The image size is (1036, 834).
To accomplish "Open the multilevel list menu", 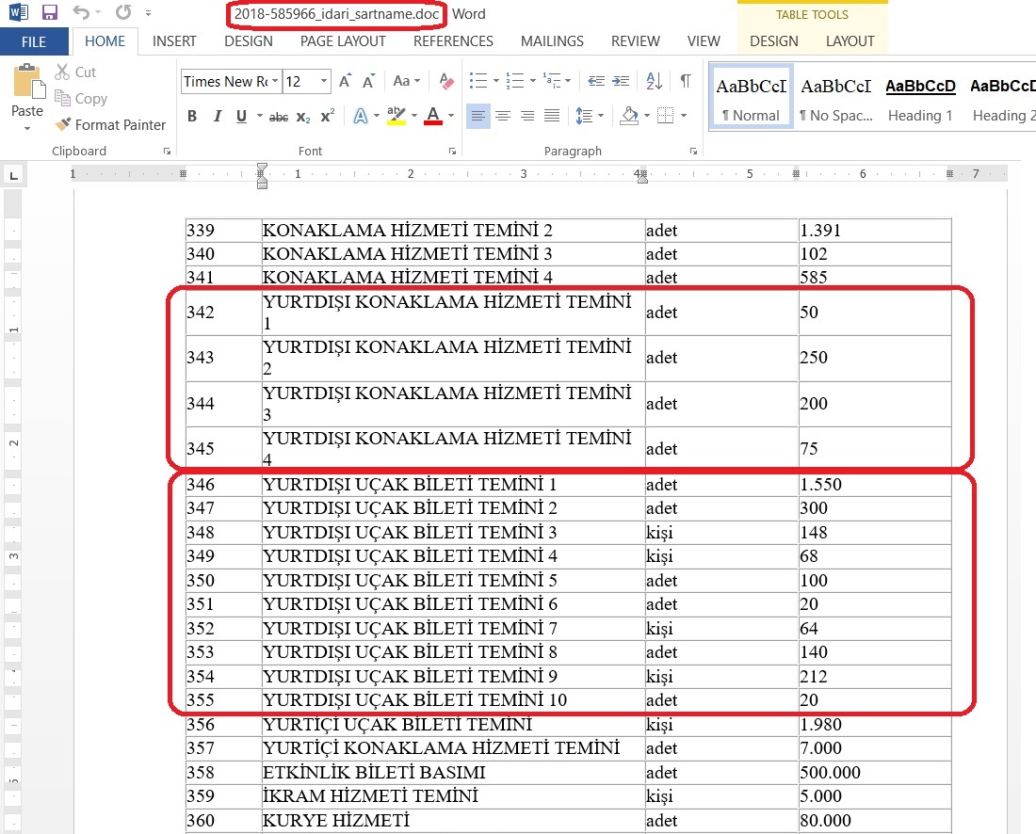I will (x=568, y=81).
